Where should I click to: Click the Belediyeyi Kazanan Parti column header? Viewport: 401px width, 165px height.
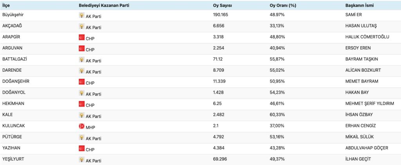point(104,5)
